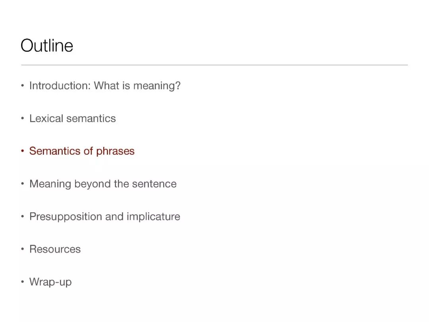Click the red word "phrases"
The image size is (429, 322).
tap(115, 151)
